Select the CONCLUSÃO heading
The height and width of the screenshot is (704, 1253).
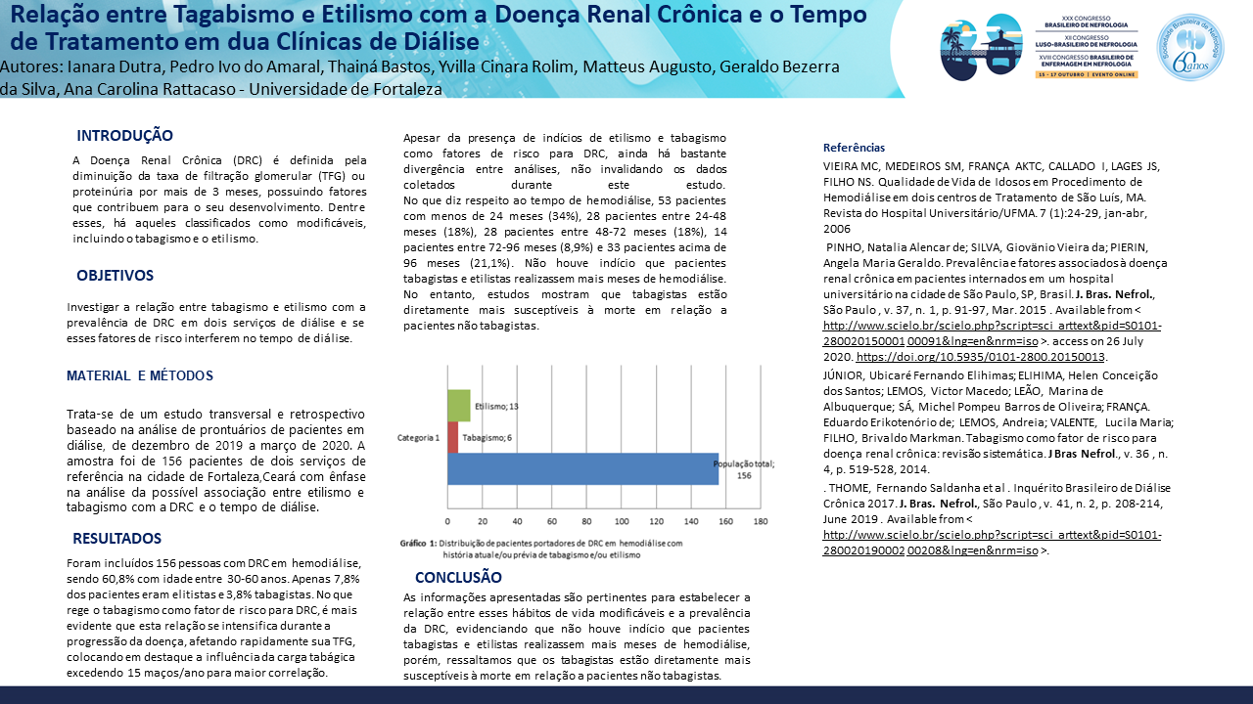click(458, 578)
